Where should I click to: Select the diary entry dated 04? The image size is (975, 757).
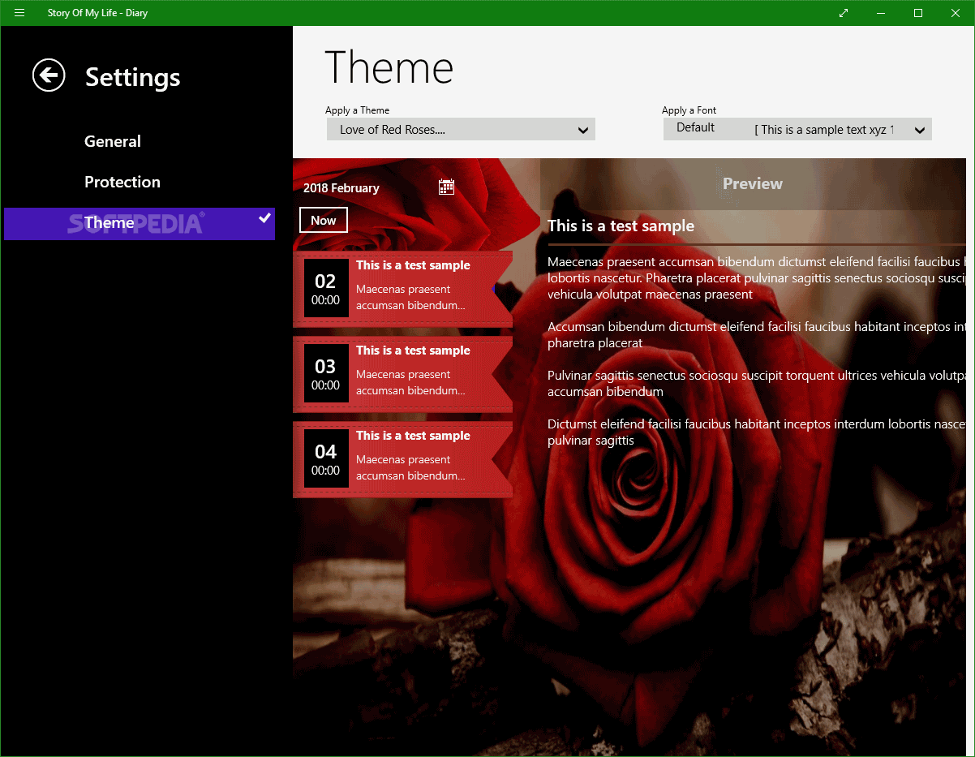point(402,460)
